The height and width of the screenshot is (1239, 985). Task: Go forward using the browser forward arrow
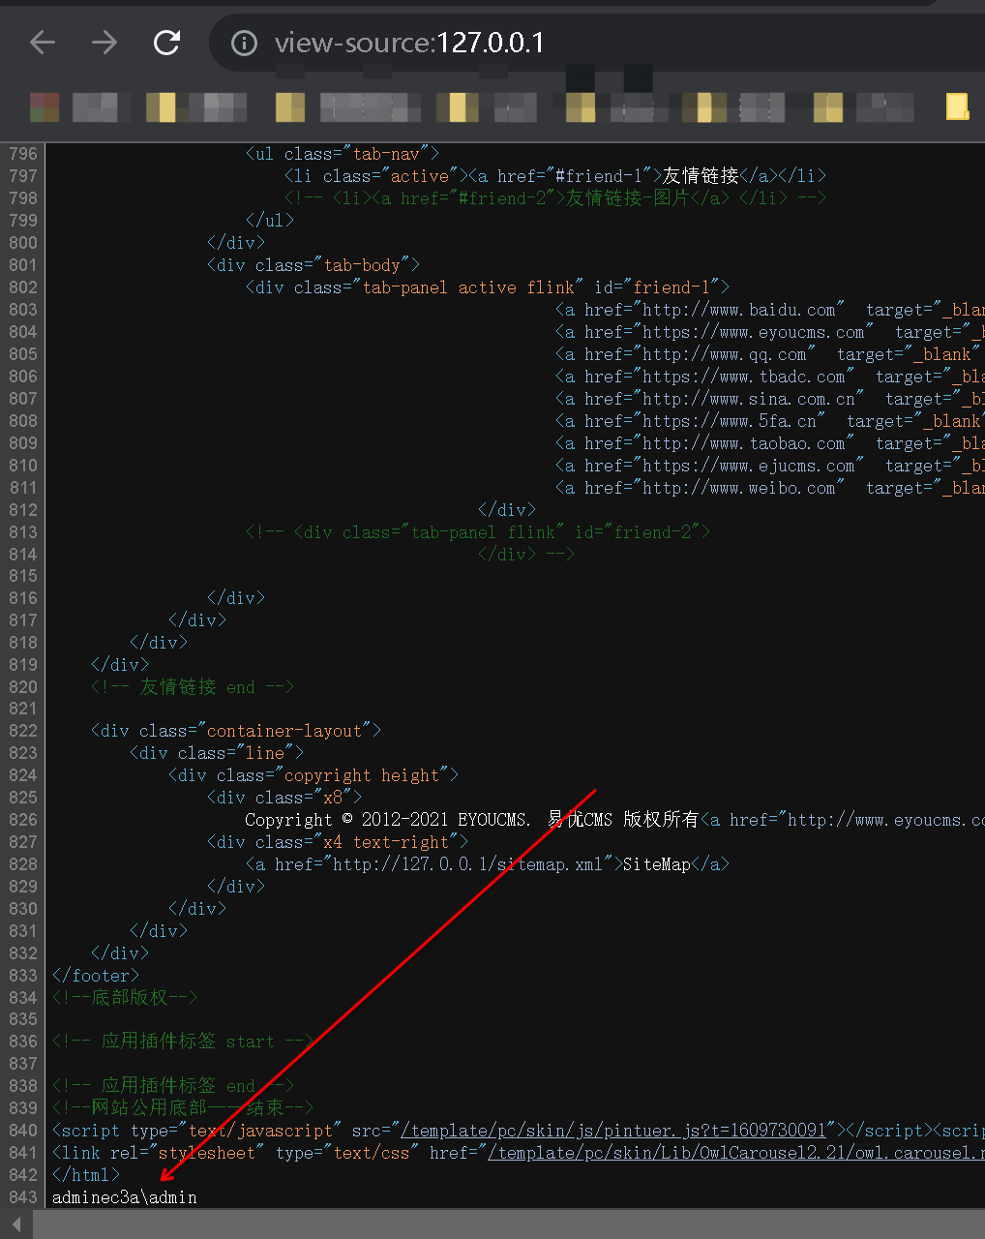click(x=104, y=43)
